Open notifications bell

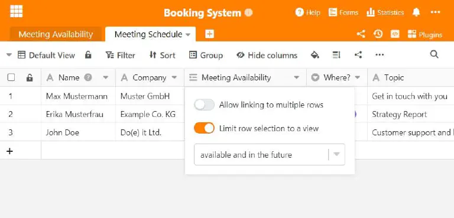pyautogui.click(x=416, y=12)
